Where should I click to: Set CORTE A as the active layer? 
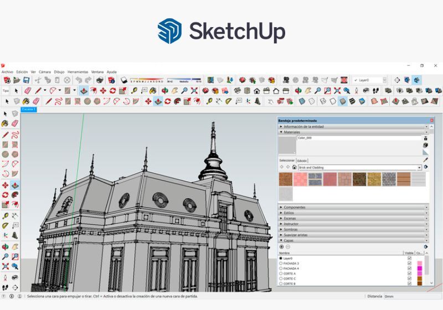(x=281, y=273)
